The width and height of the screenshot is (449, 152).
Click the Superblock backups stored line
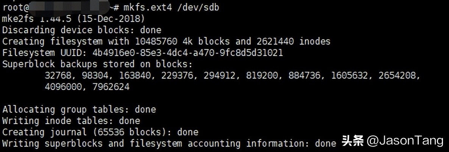click(x=97, y=64)
